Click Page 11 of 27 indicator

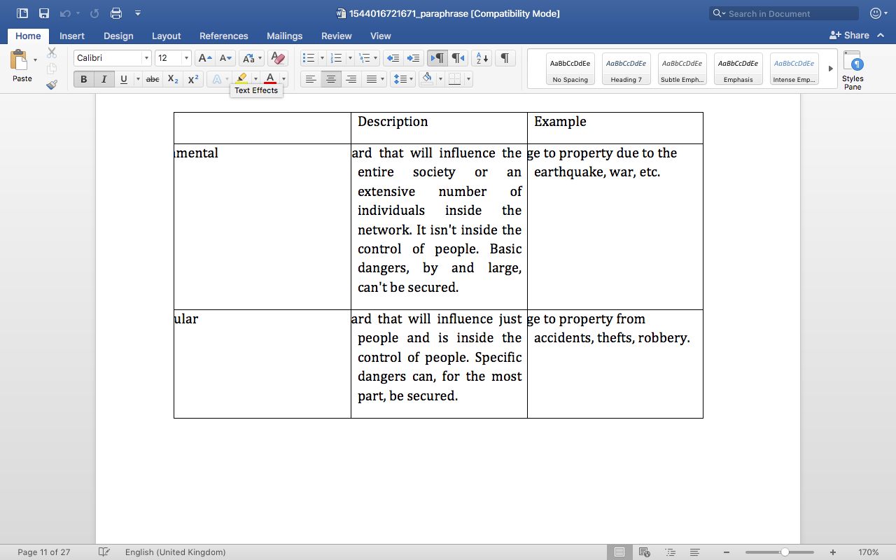[44, 552]
